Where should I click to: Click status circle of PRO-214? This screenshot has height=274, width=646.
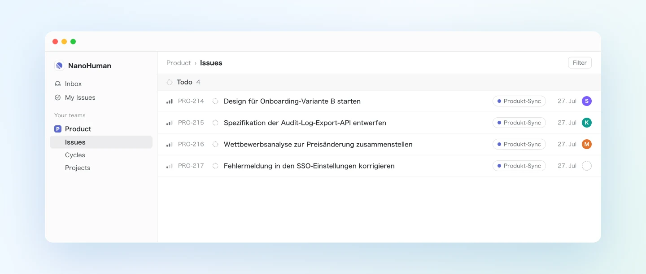[x=215, y=101]
